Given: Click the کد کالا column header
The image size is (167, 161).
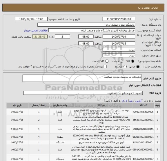Looking at the screenshot, I should click(143, 105).
